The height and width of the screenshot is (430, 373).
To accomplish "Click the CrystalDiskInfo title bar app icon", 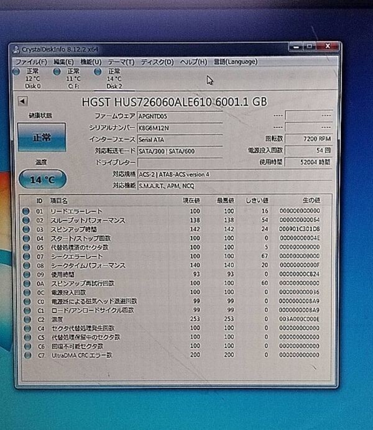I will 16,50.
